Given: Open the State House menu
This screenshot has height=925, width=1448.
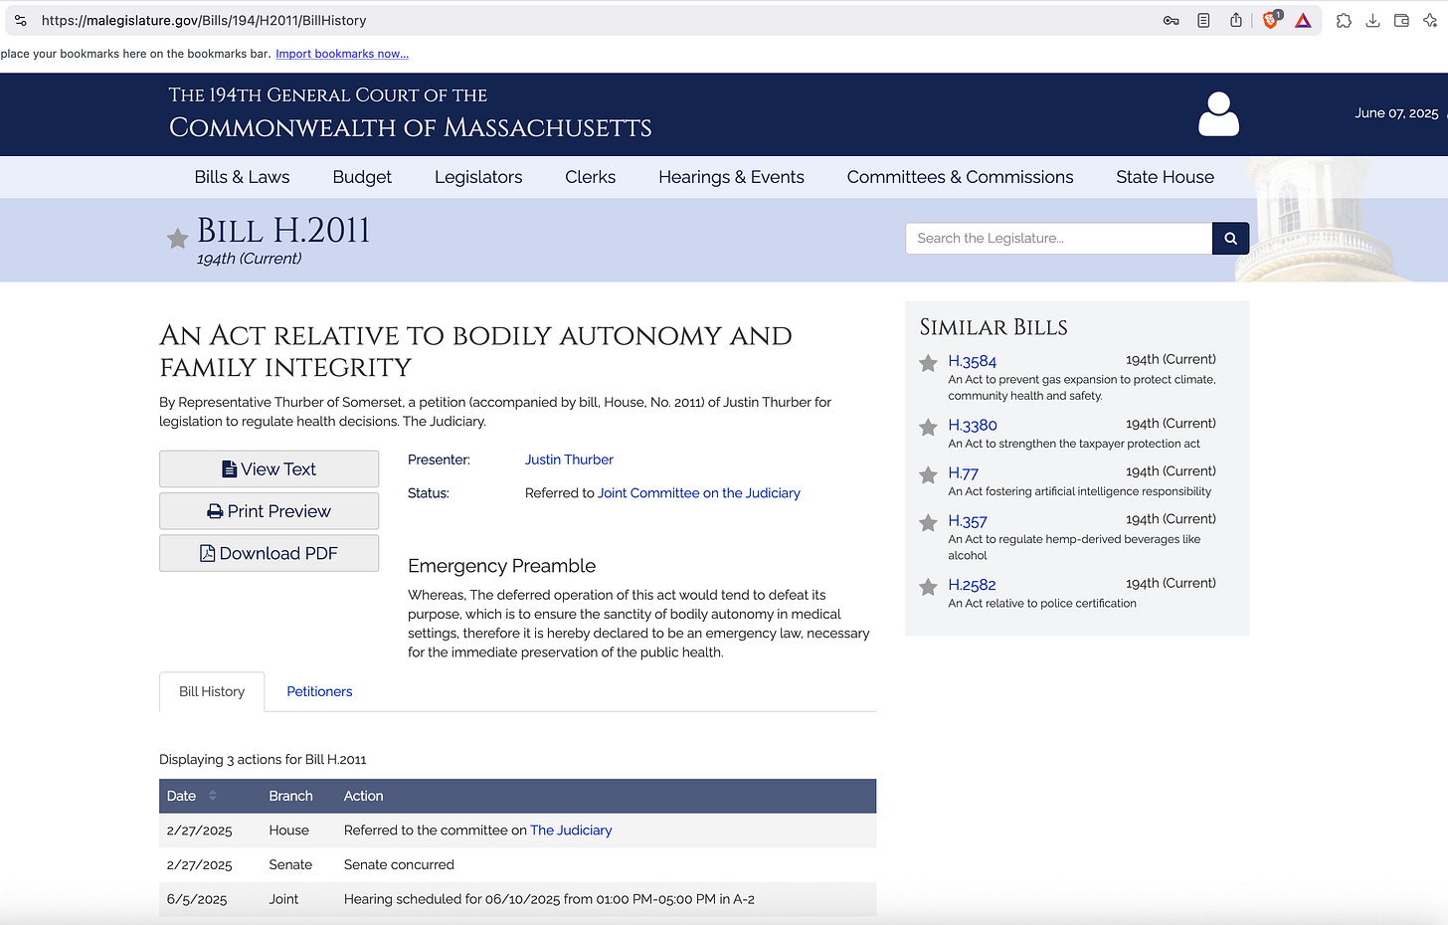Looking at the screenshot, I should pos(1165,177).
